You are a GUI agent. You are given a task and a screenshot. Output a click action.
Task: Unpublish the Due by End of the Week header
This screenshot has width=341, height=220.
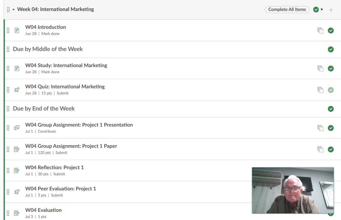tap(331, 109)
